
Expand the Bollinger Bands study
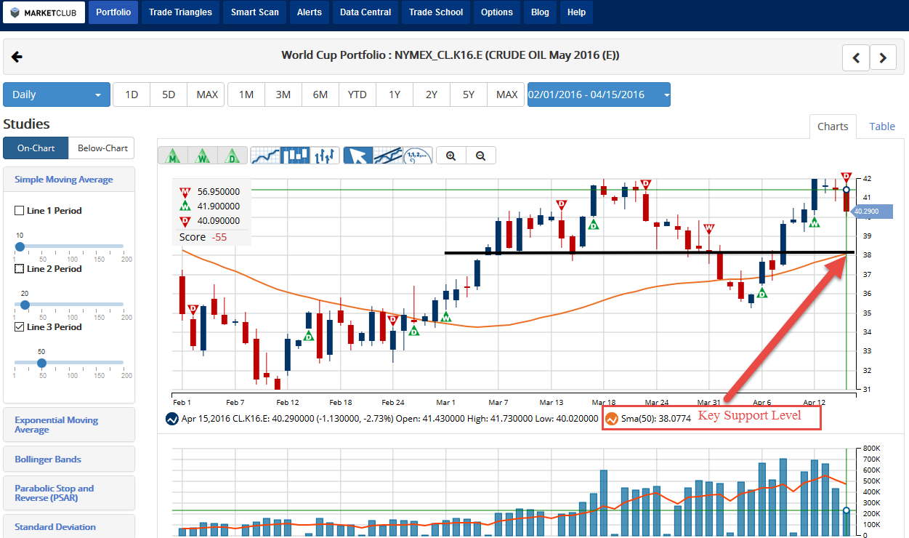coord(48,459)
